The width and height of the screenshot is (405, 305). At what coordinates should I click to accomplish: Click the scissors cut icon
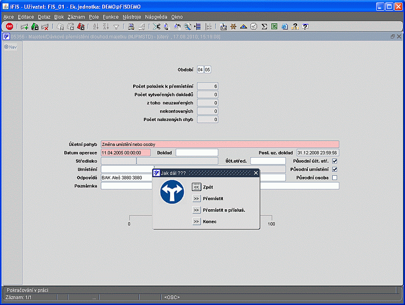tap(156, 27)
